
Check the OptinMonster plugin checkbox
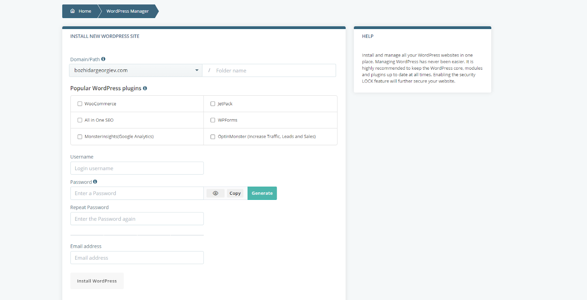(x=213, y=136)
